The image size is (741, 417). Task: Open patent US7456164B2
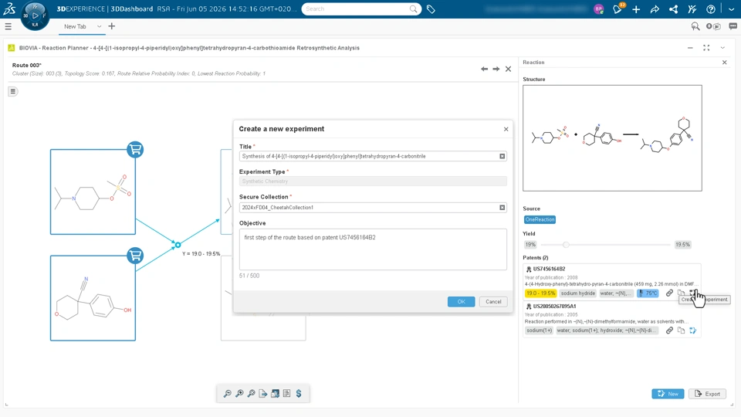549,269
